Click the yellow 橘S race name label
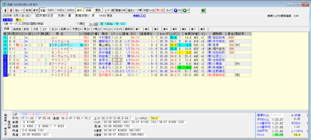 pyautogui.click(x=19, y=20)
